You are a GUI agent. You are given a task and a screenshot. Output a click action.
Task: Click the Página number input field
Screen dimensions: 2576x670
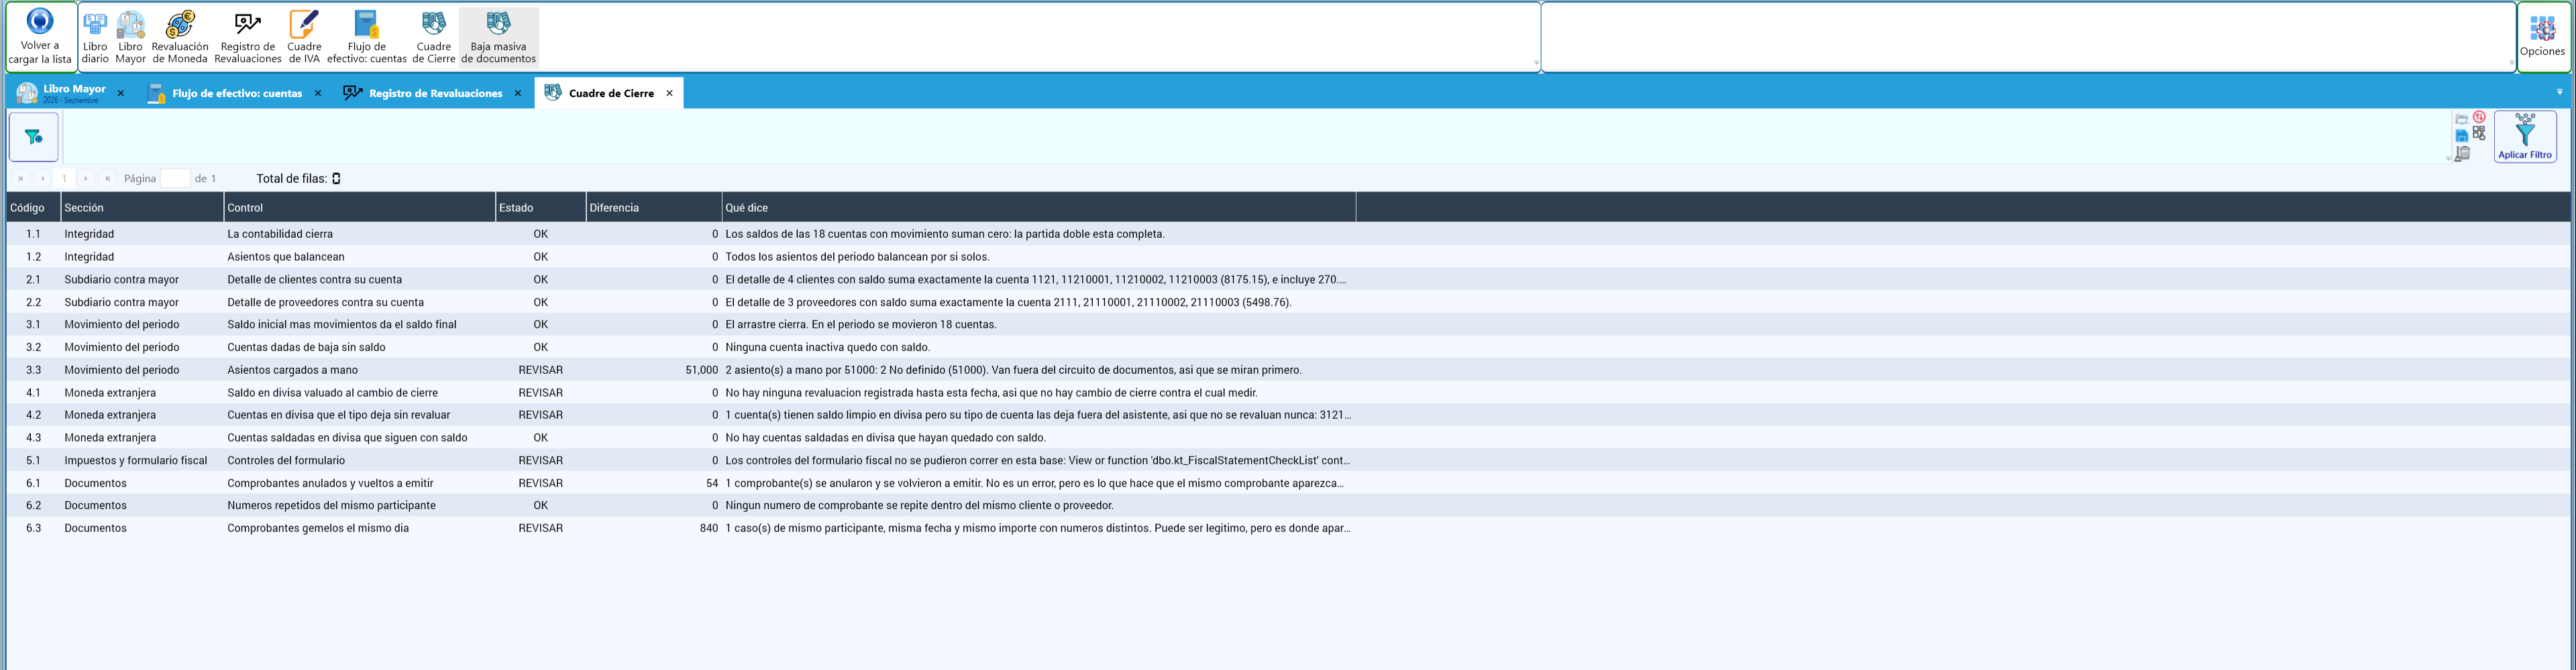coord(175,179)
